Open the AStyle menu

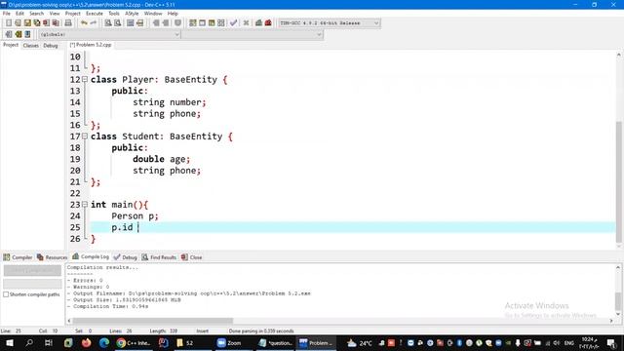(x=132, y=13)
